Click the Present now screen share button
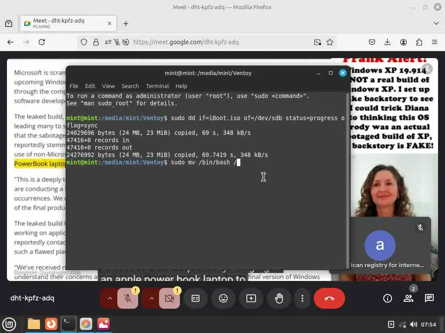The image size is (445, 333). [x=251, y=298]
